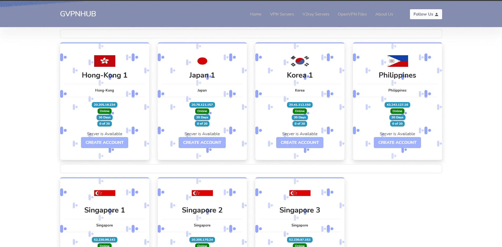The width and height of the screenshot is (502, 247).
Task: Select IP address 20.41.112.150
Action: coord(300,105)
